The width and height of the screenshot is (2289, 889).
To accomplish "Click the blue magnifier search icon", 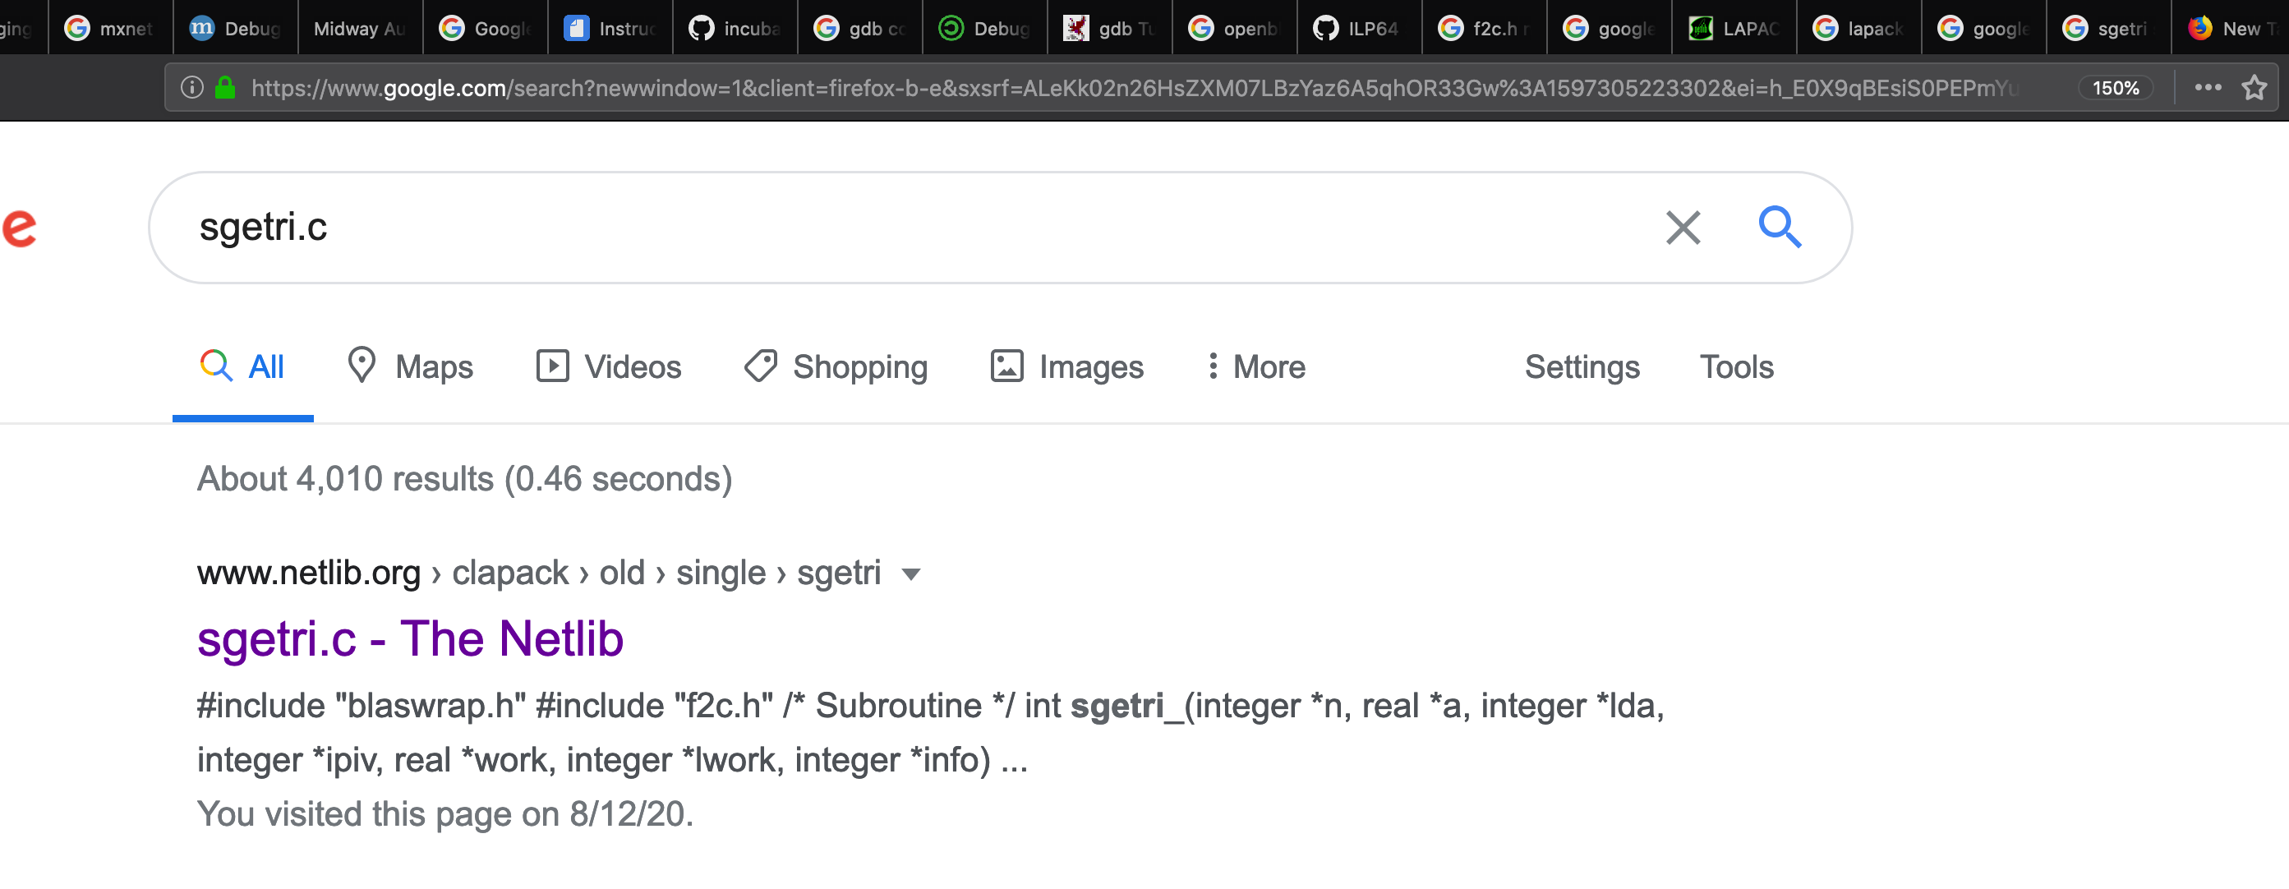I will [1780, 227].
